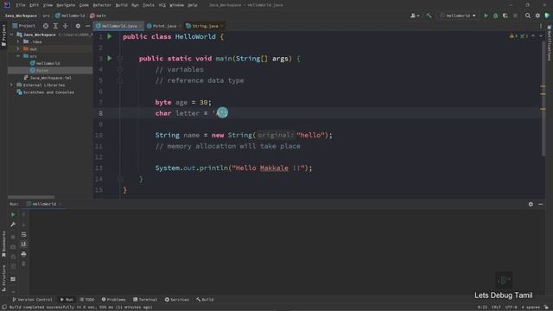Toggle scroll to end icon in Run console
Image resolution: width=553 pixels, height=311 pixels.
tap(23, 244)
